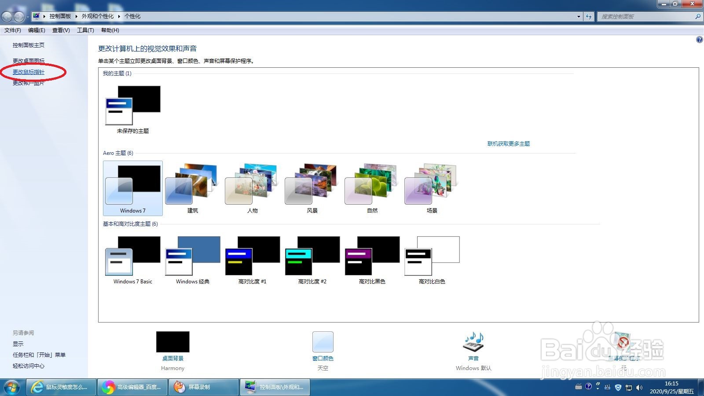
Task: Open the 显示 display link
Action: pyautogui.click(x=18, y=344)
